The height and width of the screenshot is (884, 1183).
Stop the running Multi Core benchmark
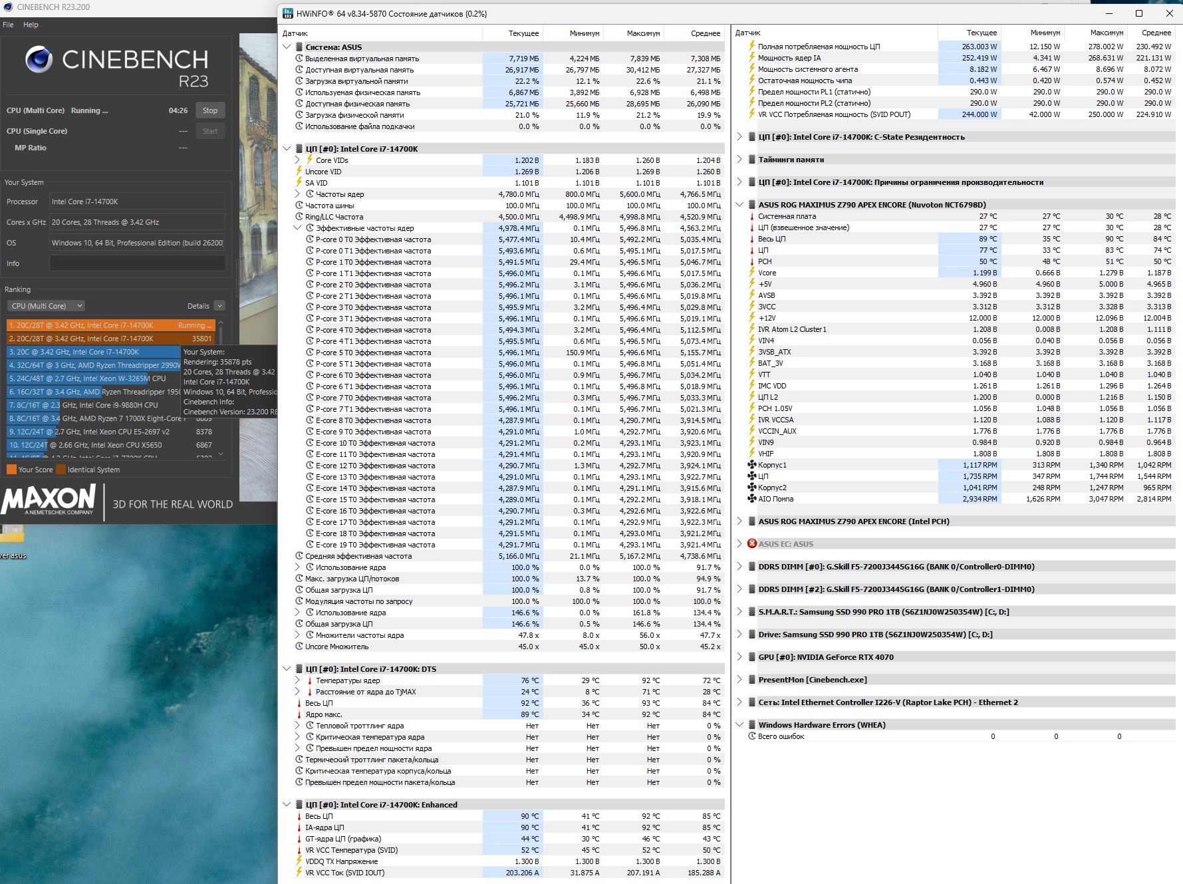pos(210,110)
